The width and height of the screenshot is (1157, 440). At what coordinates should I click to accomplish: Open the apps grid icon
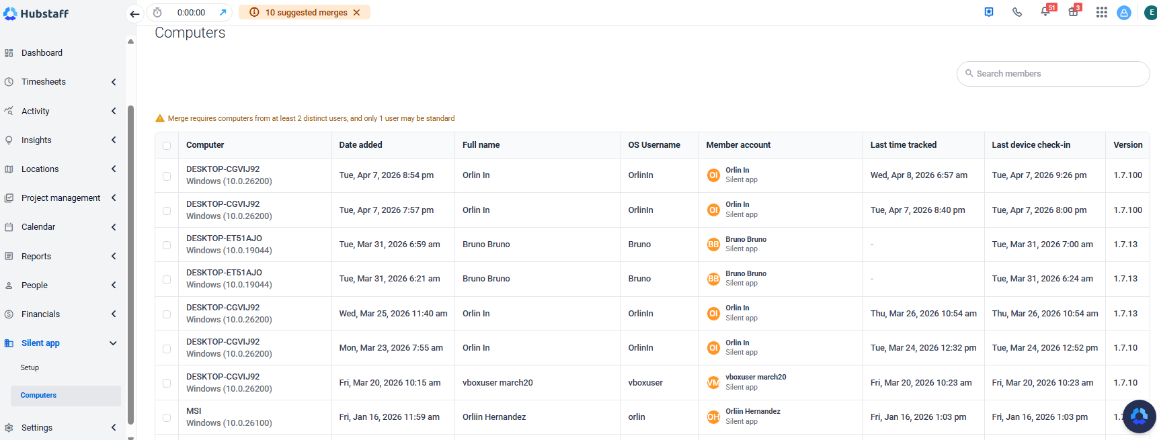[x=1101, y=12]
